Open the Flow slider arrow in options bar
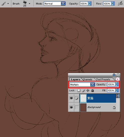This screenshot has height=137, width=124. [113, 3]
